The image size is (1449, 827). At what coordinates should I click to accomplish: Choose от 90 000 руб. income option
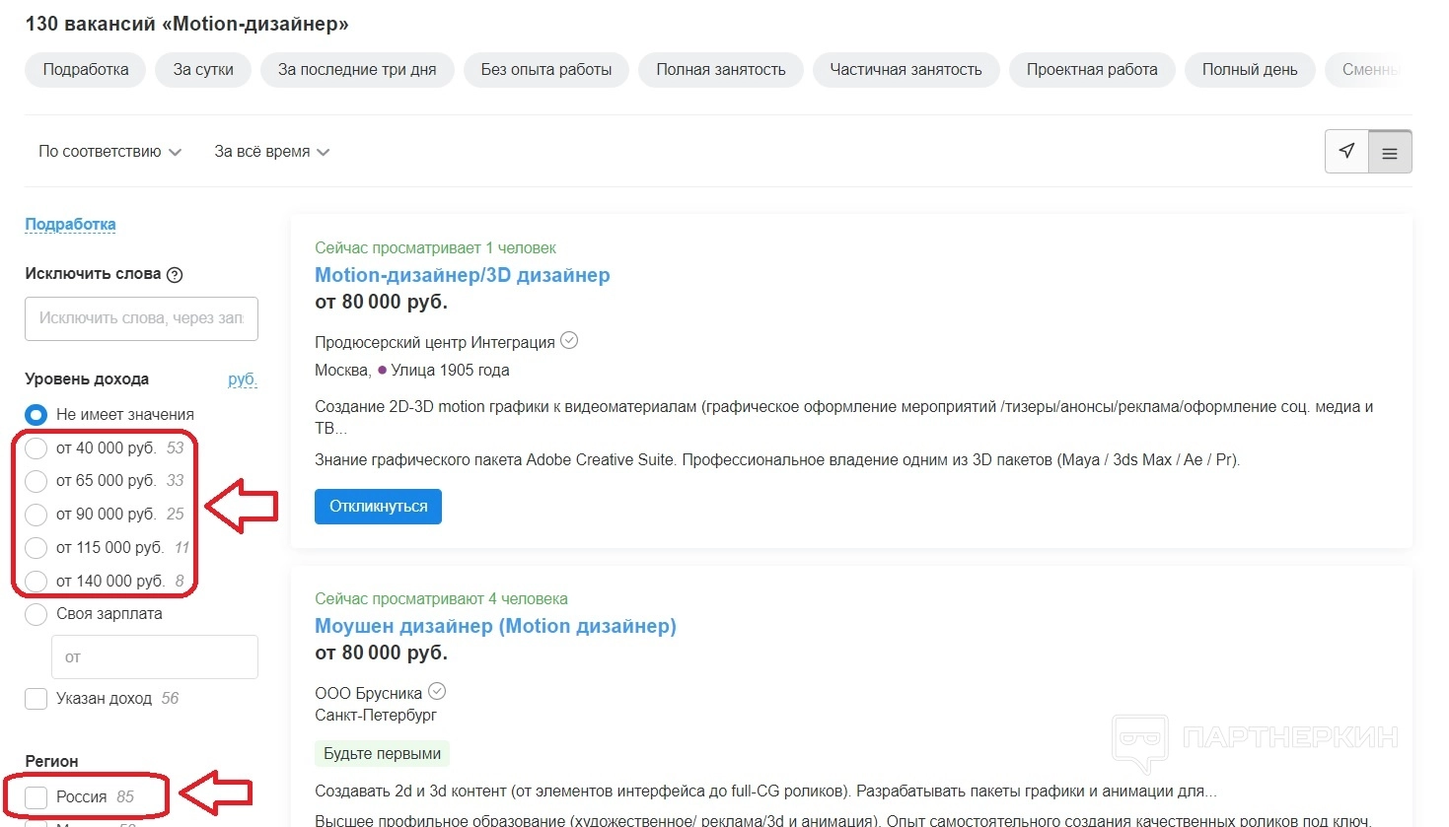pyautogui.click(x=36, y=515)
